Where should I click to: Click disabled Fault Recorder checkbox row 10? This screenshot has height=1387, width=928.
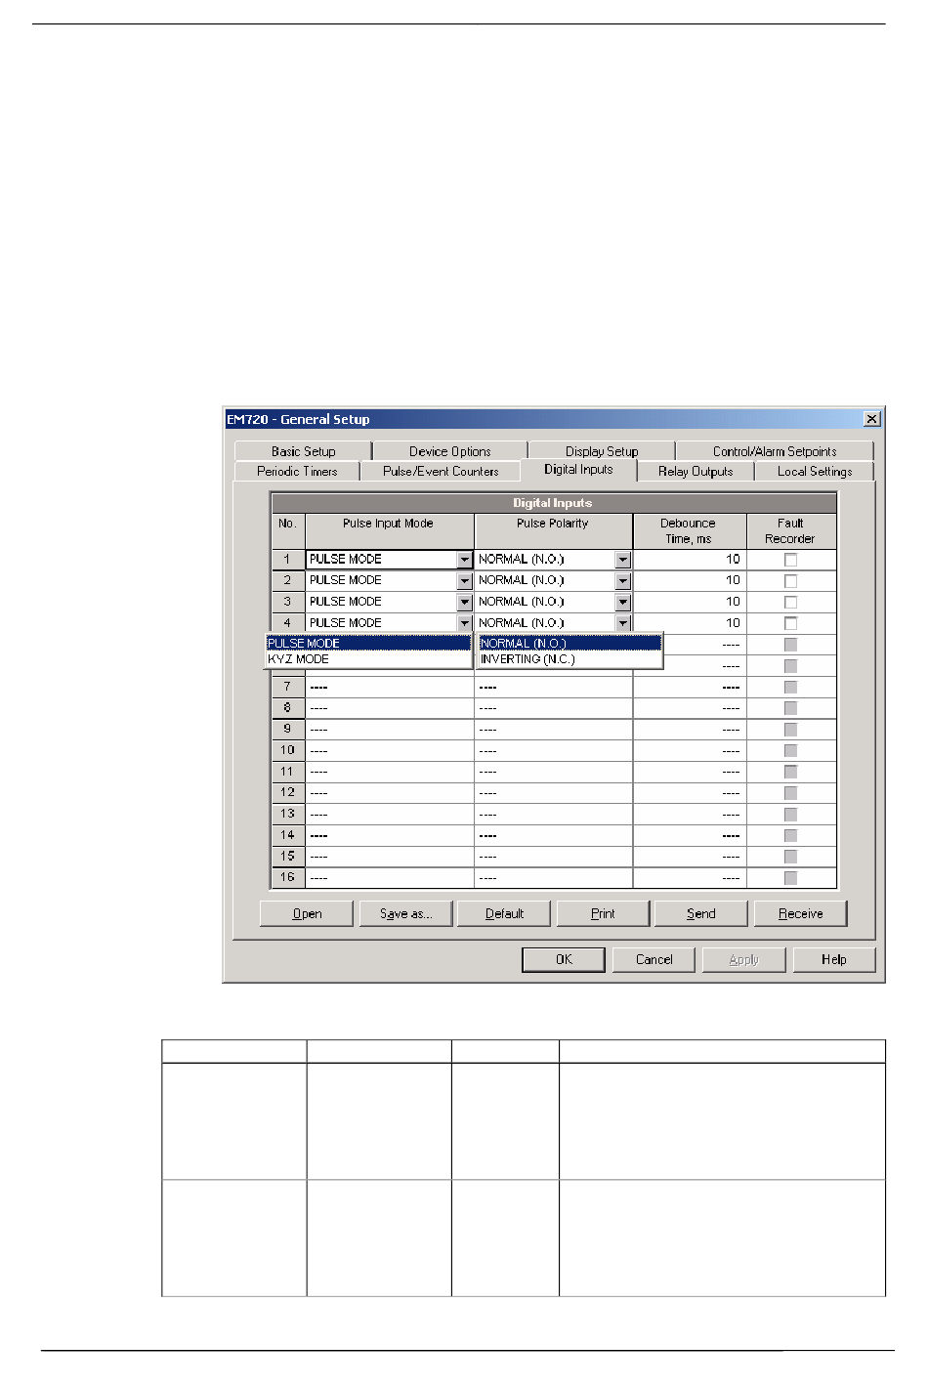point(790,750)
